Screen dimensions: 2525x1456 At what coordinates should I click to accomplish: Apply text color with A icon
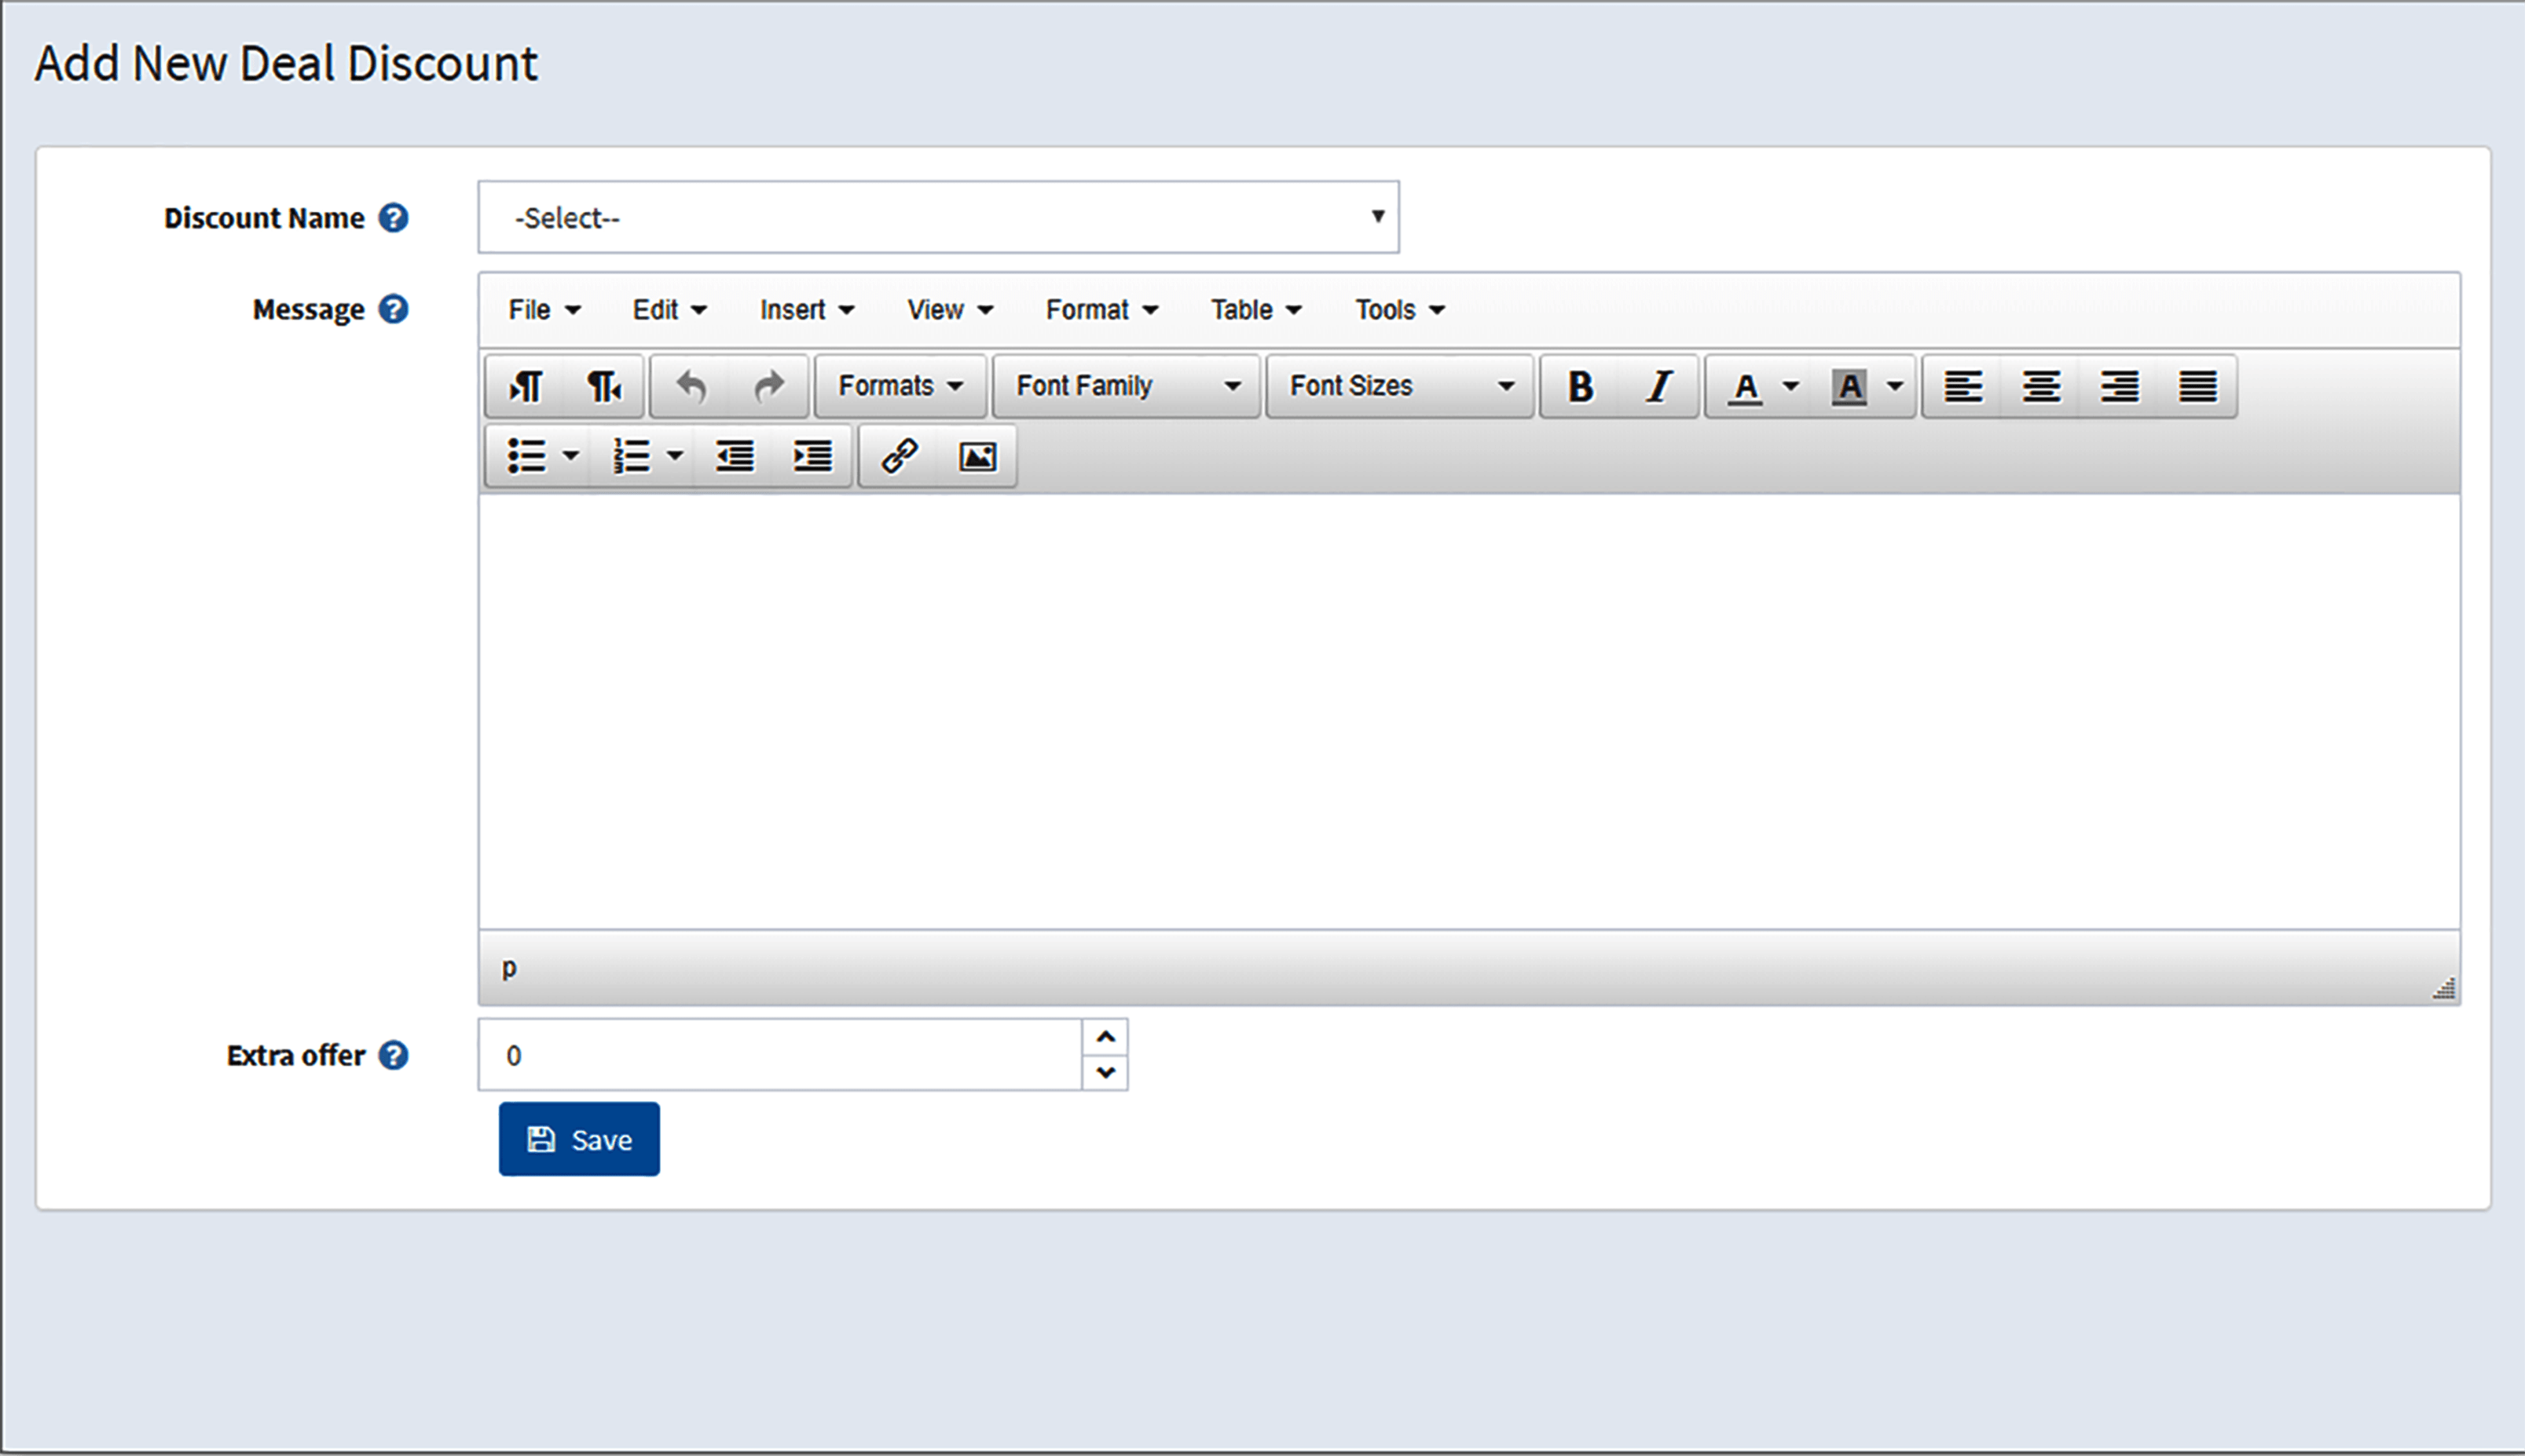click(1746, 386)
